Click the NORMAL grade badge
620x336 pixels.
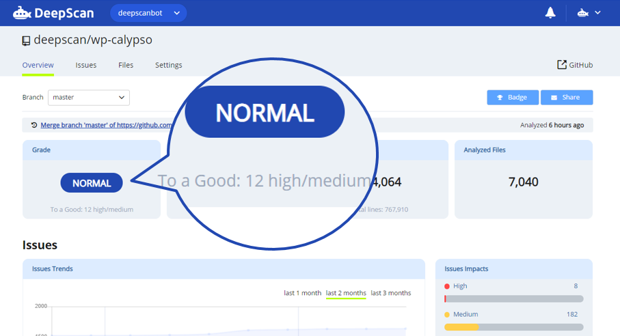tap(92, 183)
